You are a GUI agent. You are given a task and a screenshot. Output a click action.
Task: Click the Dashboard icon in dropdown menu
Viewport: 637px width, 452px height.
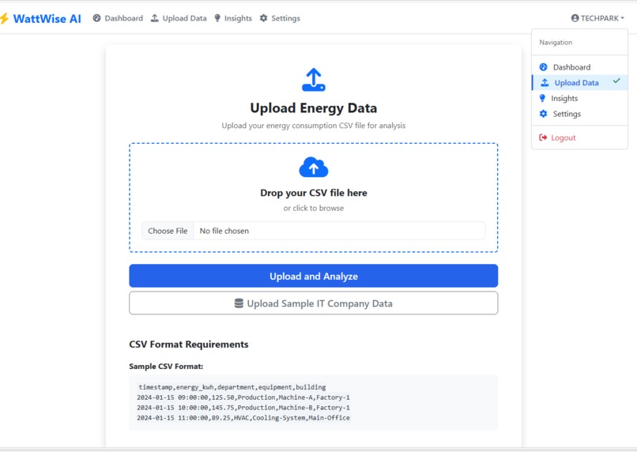click(544, 67)
